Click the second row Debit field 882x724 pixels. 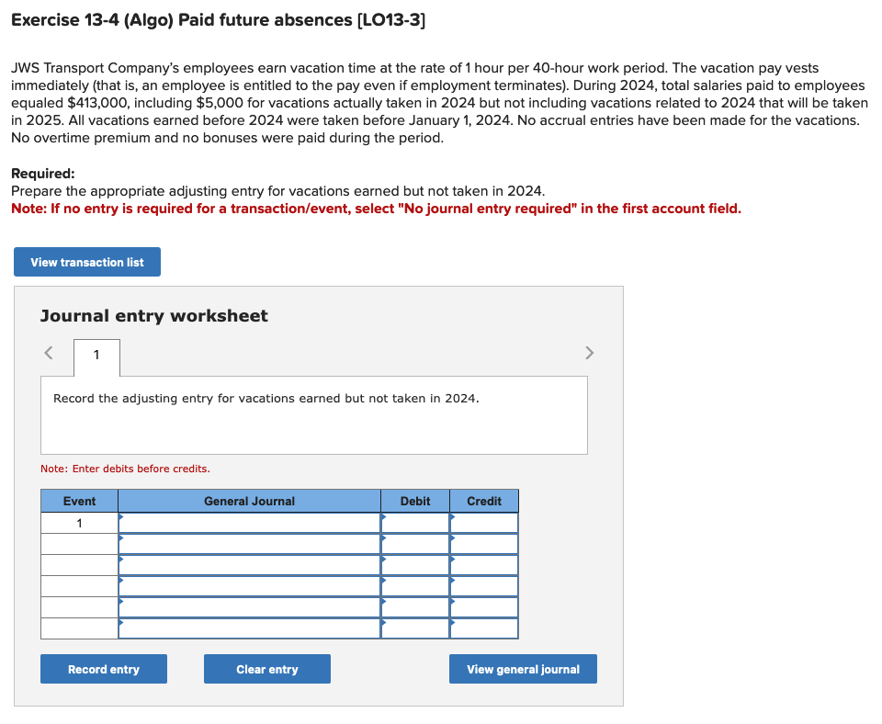coord(414,543)
